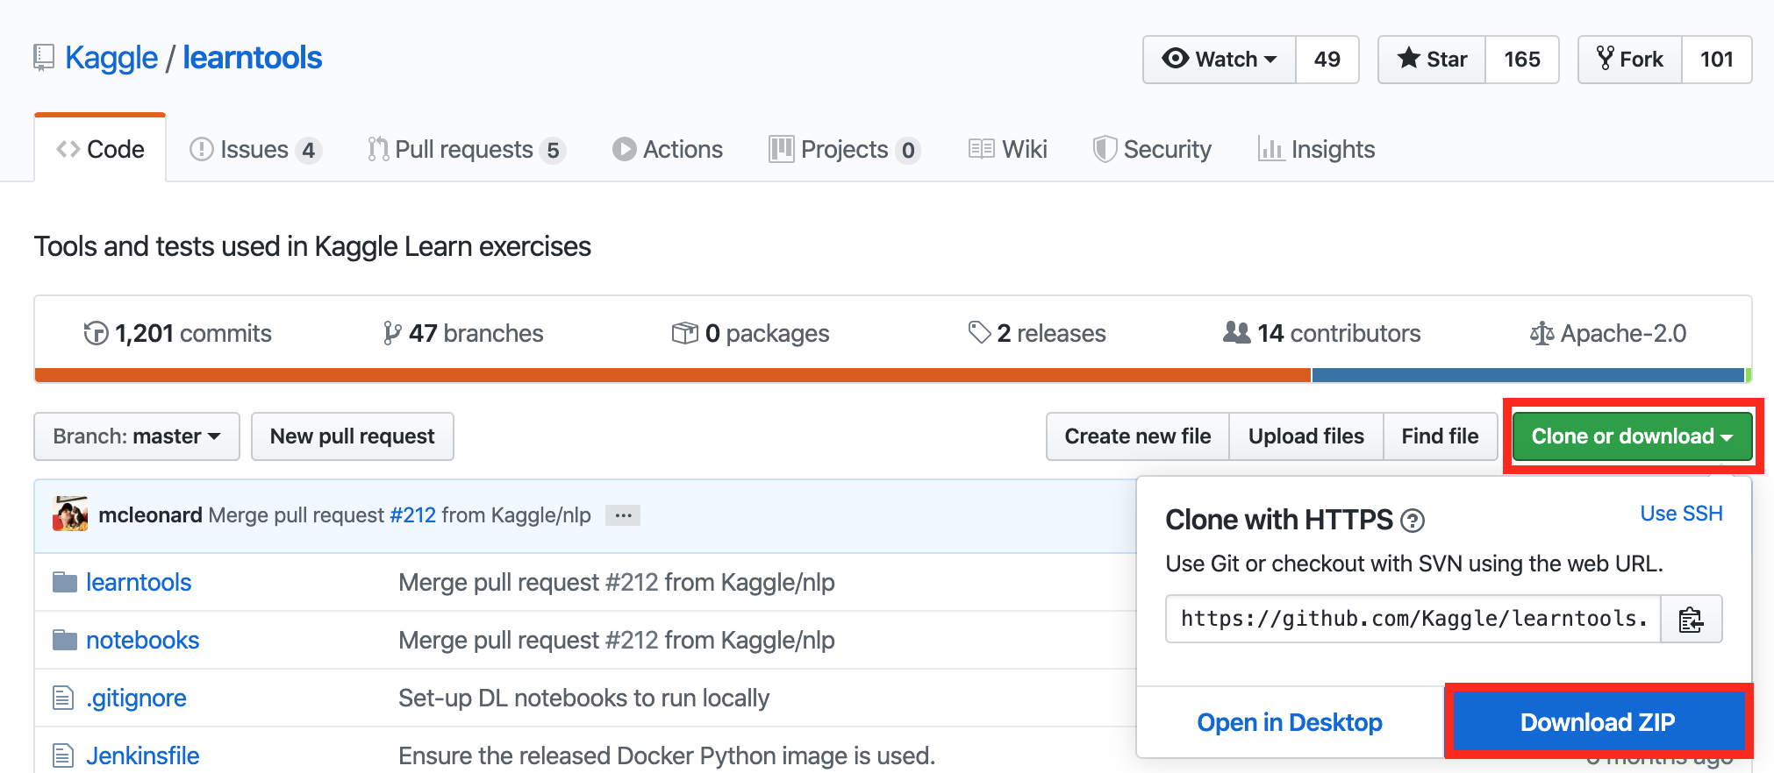View the 2 releases page

tap(1037, 333)
